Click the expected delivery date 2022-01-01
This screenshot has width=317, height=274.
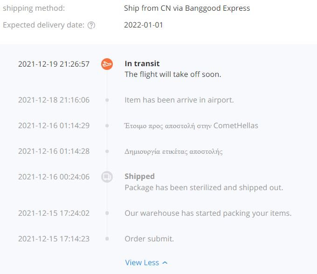click(143, 25)
